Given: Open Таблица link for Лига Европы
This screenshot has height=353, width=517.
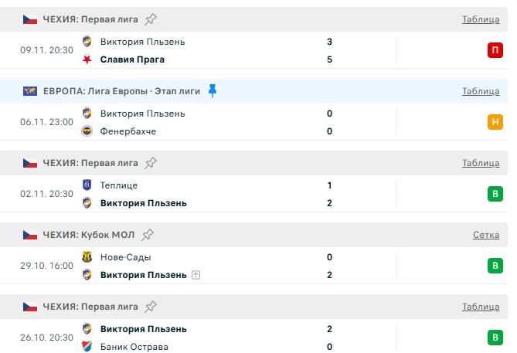Looking at the screenshot, I should [481, 91].
